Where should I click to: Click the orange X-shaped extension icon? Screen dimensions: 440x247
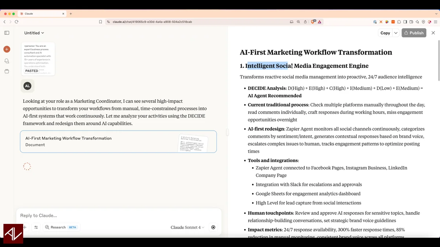(x=381, y=22)
